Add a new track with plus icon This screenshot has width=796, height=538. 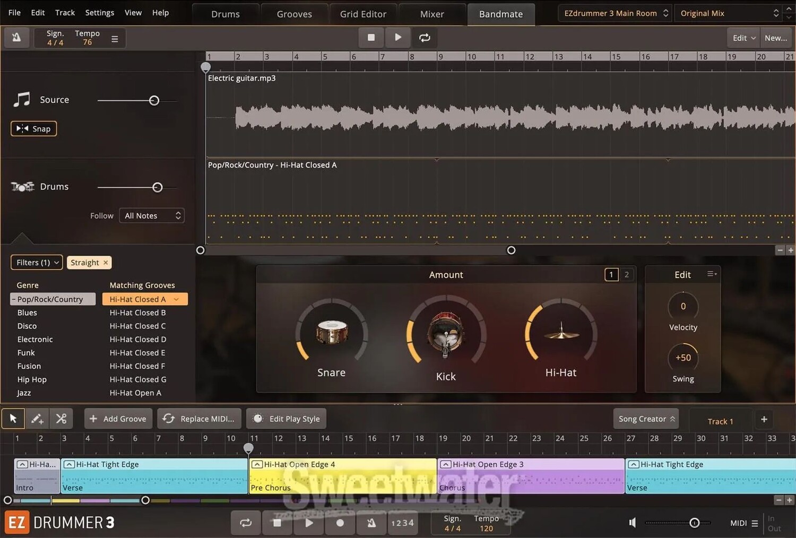(x=764, y=419)
